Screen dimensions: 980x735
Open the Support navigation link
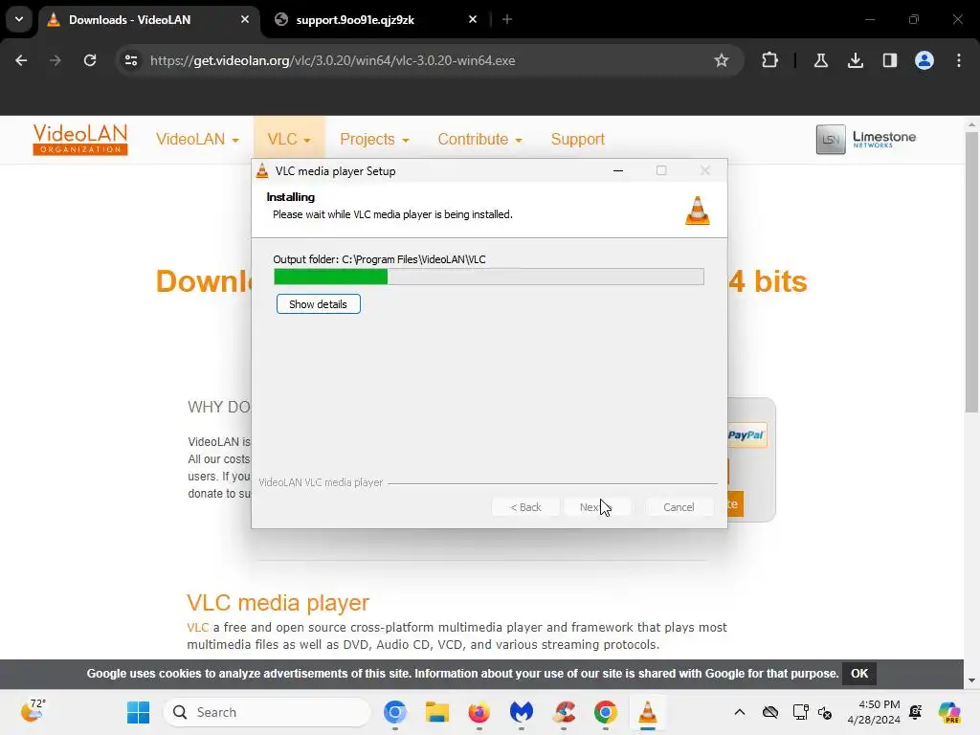[x=577, y=139]
